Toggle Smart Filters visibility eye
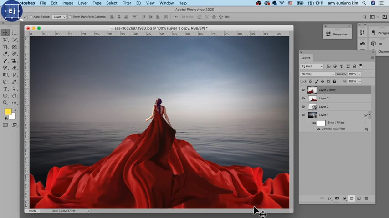Image resolution: width=389 pixels, height=218 pixels. click(x=314, y=123)
